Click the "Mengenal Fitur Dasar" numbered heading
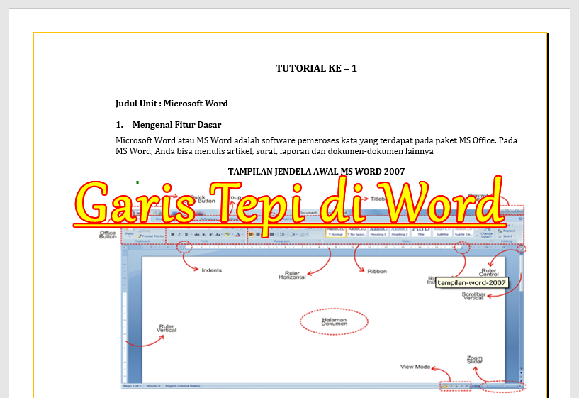The width and height of the screenshot is (579, 398). coord(176,125)
